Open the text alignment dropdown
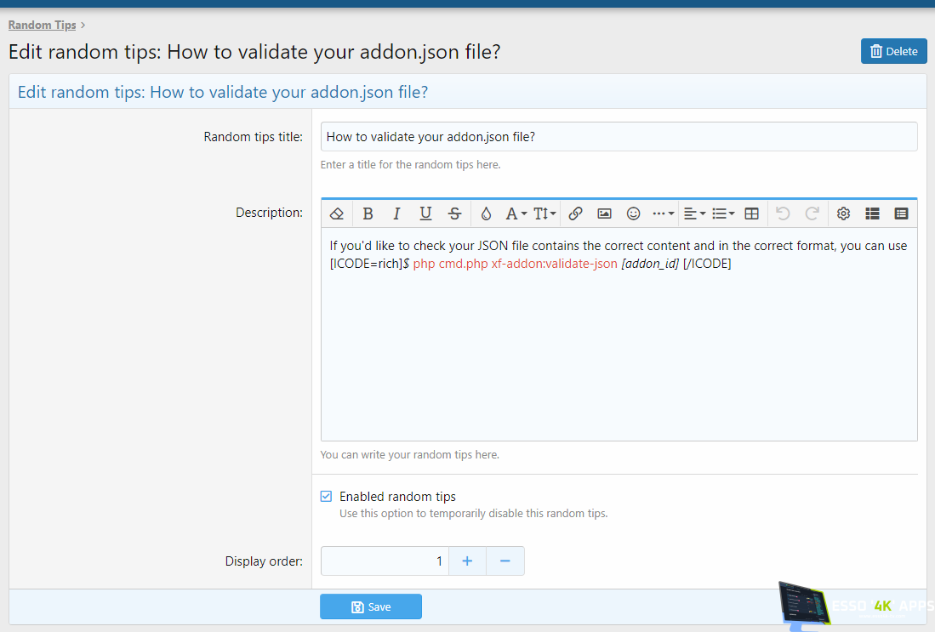The width and height of the screenshot is (935, 632). 694,214
